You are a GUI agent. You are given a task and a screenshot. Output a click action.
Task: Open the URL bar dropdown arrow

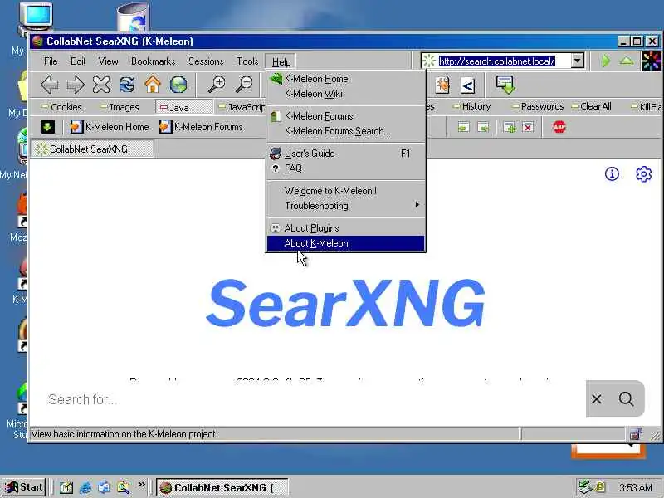[x=577, y=61]
